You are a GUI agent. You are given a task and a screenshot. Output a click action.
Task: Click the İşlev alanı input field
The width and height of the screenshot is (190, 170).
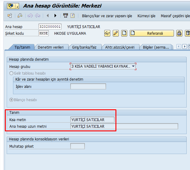(88, 86)
